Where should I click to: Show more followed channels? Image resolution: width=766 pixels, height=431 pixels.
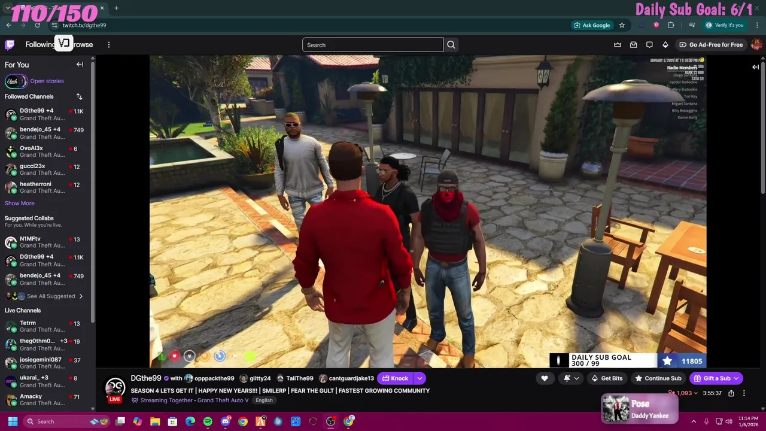(20, 203)
